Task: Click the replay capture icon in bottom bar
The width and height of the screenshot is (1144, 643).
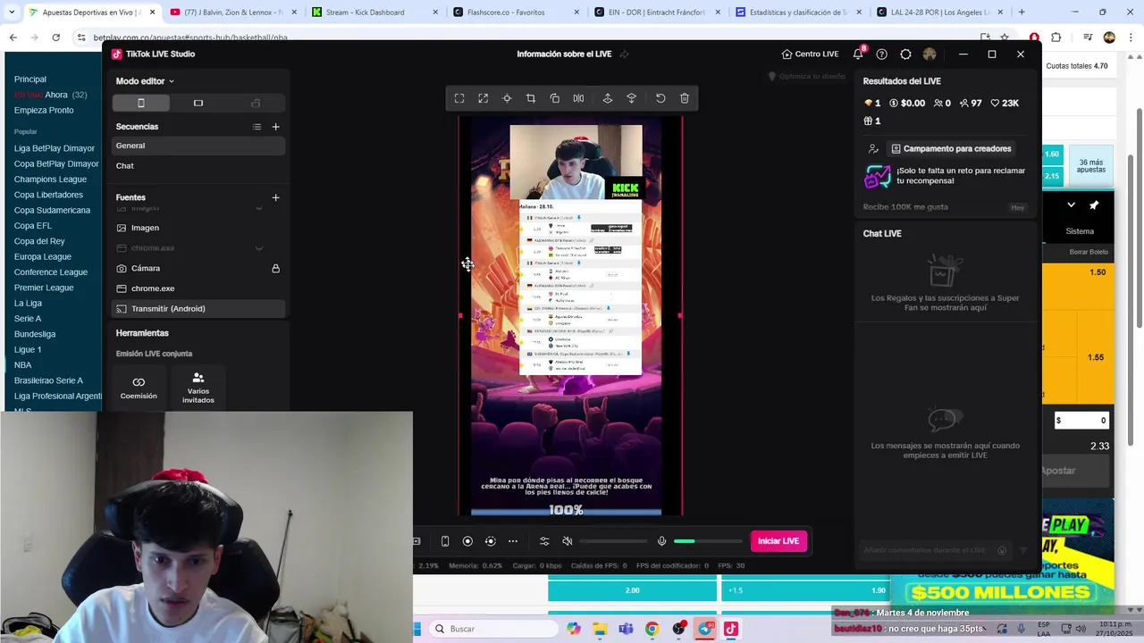Action: [x=490, y=541]
